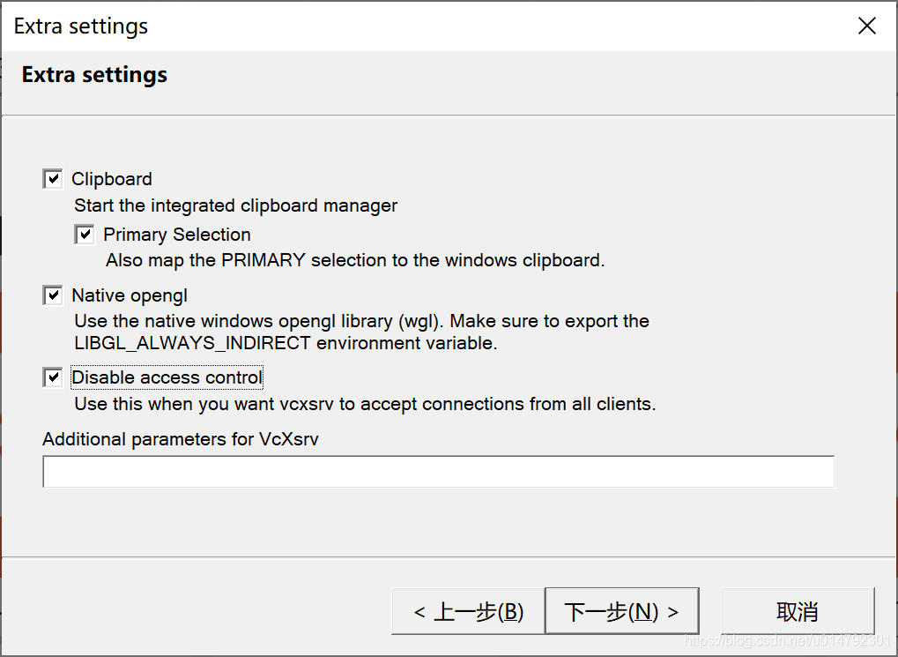Uncheck the Clipboard checkbox
Viewport: 898px width, 657px height.
[53, 179]
